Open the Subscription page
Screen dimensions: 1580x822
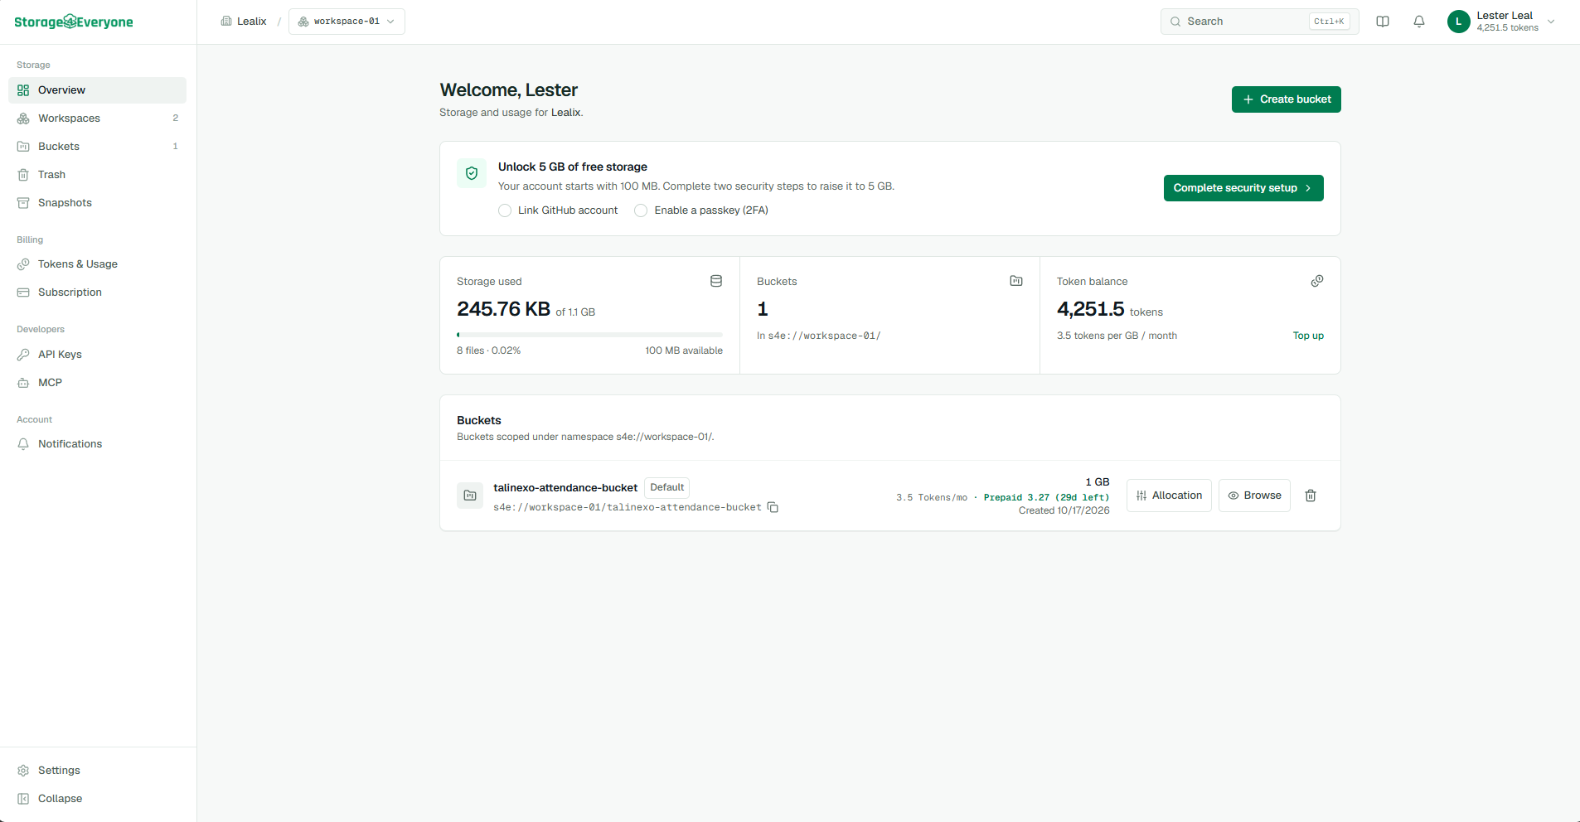[x=97, y=293]
